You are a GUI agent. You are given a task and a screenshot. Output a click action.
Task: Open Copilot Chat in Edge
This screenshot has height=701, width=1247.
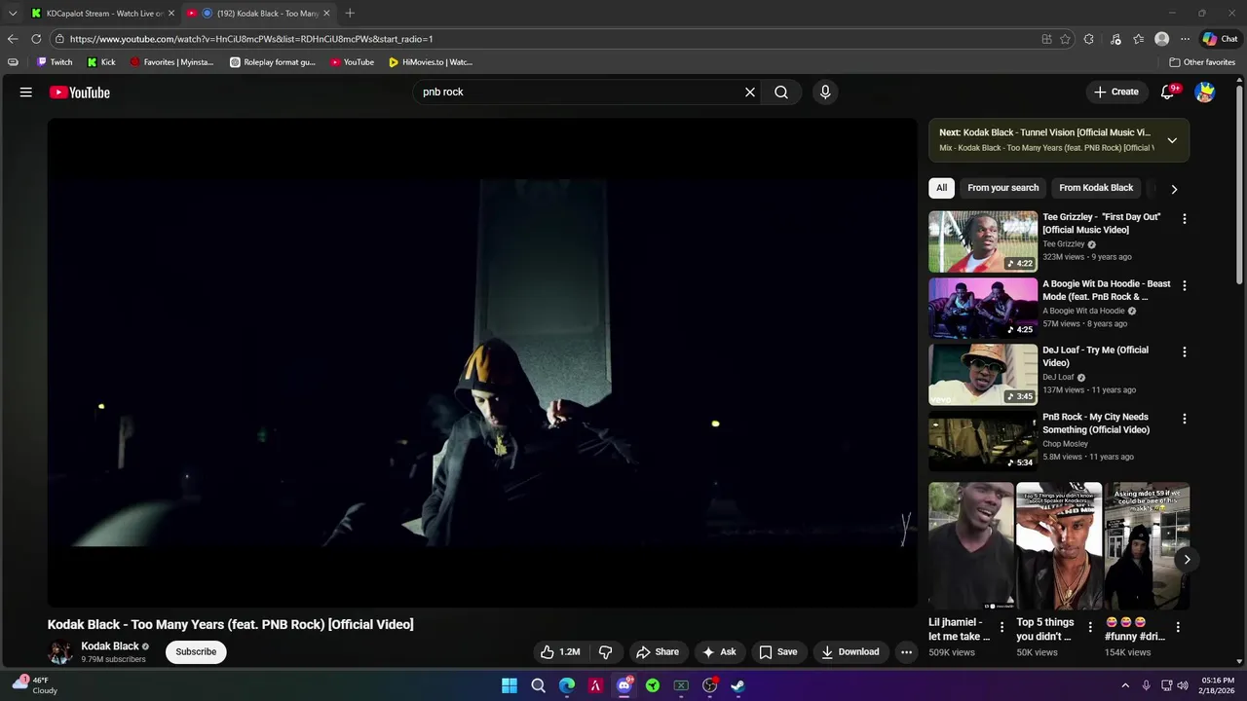point(1220,39)
